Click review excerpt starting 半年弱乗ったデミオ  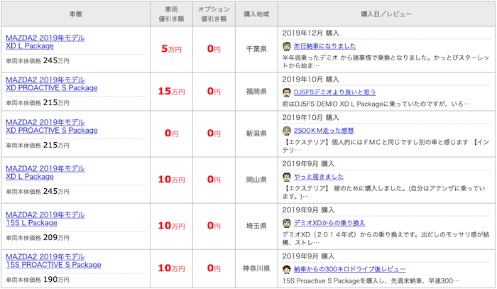pos(386,62)
